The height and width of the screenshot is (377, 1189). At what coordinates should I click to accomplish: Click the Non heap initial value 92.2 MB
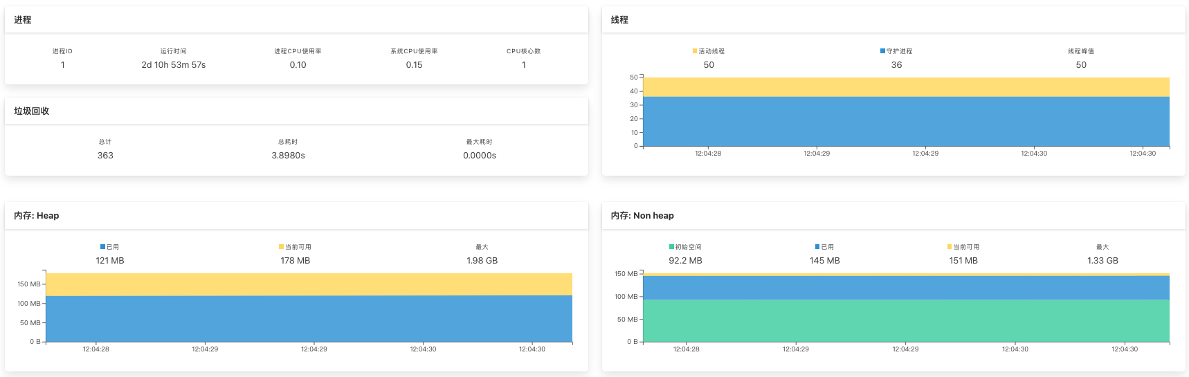click(x=685, y=261)
